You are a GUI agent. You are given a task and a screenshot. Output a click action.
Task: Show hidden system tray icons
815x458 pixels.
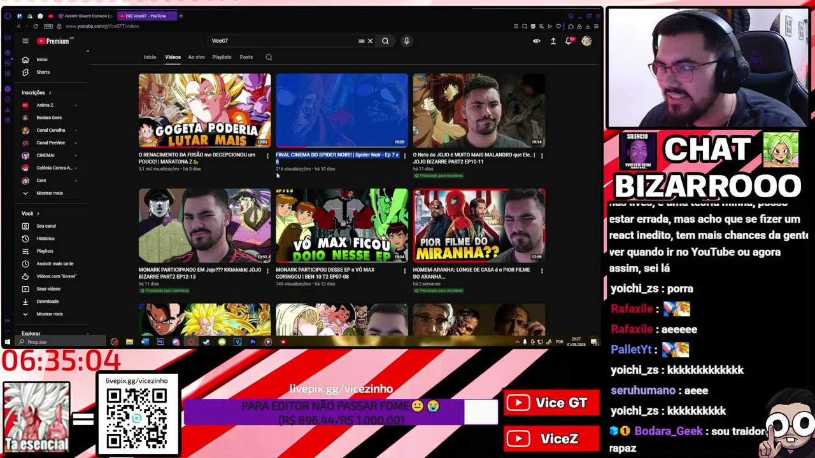point(517,342)
